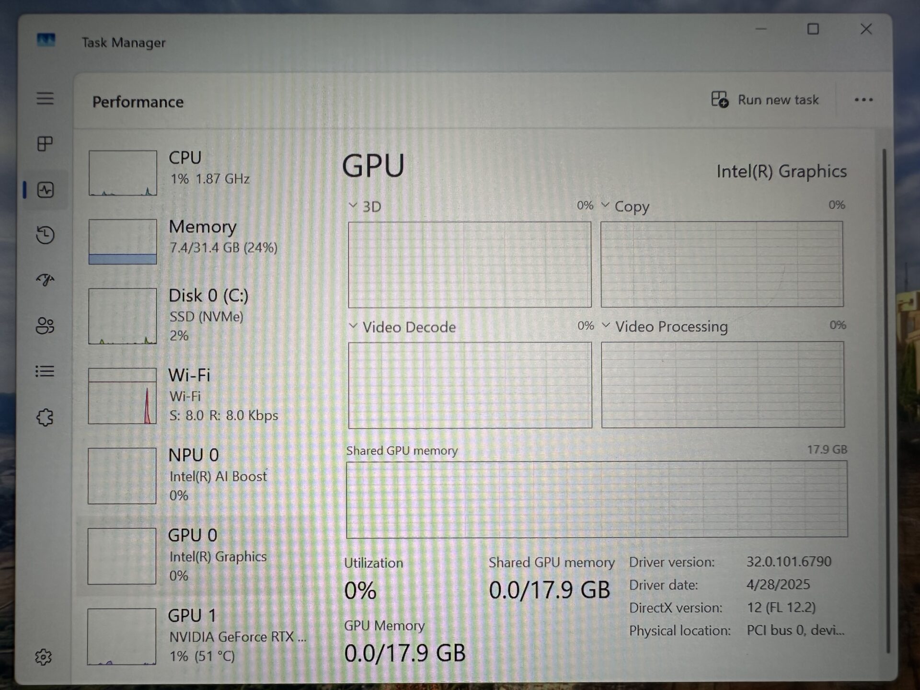Expand the Copy engine dropdown
920x690 pixels.
coord(606,206)
